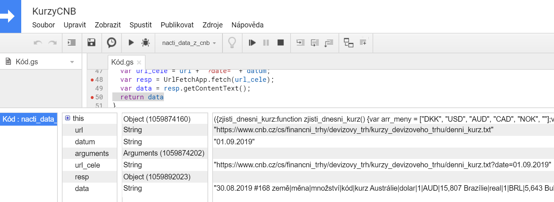The width and height of the screenshot is (554, 202).
Task: Open the Spustit menu
Action: [x=141, y=25]
